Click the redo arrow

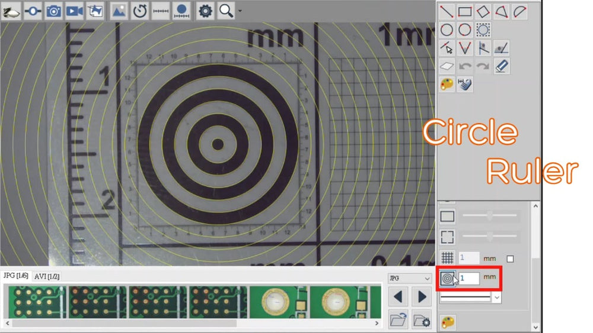point(483,66)
